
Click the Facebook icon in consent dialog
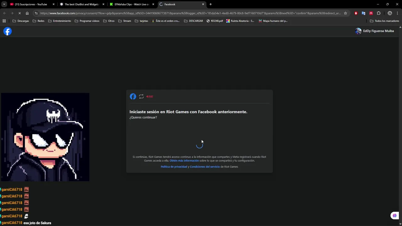click(133, 96)
